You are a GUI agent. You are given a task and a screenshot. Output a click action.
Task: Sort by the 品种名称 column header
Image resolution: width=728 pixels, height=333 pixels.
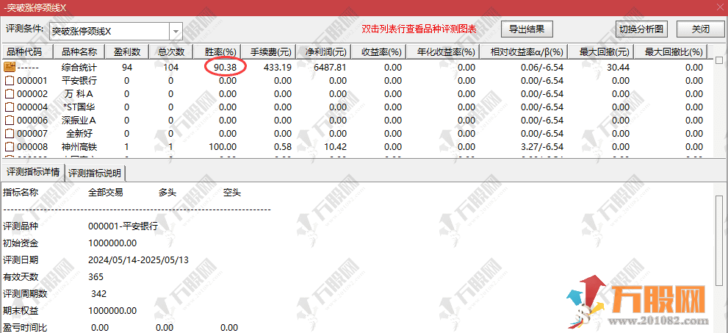[x=79, y=51]
